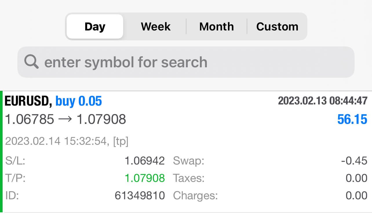Switch to the Month tab
The width and height of the screenshot is (372, 217).
216,26
